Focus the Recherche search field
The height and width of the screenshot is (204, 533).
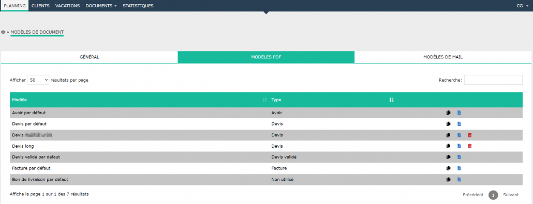(x=493, y=80)
